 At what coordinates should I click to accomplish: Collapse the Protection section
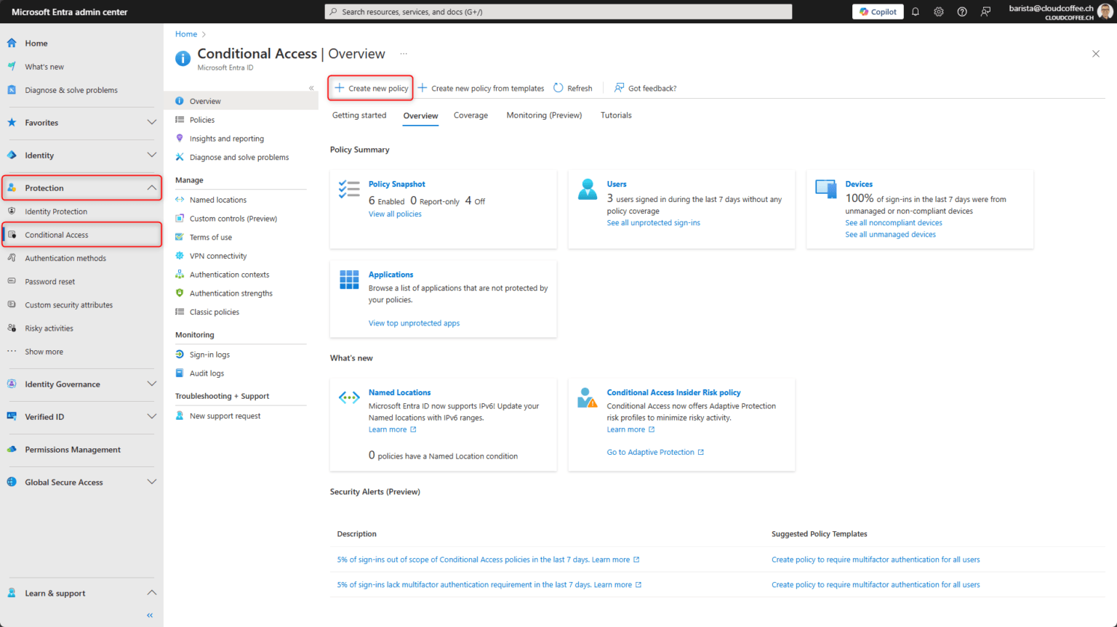pos(151,187)
